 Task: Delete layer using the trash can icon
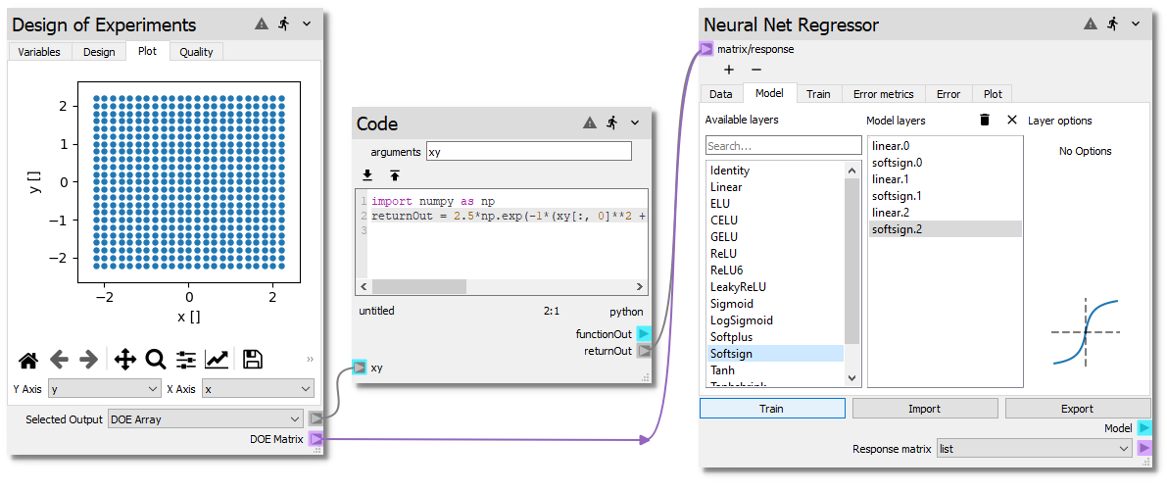coord(985,120)
